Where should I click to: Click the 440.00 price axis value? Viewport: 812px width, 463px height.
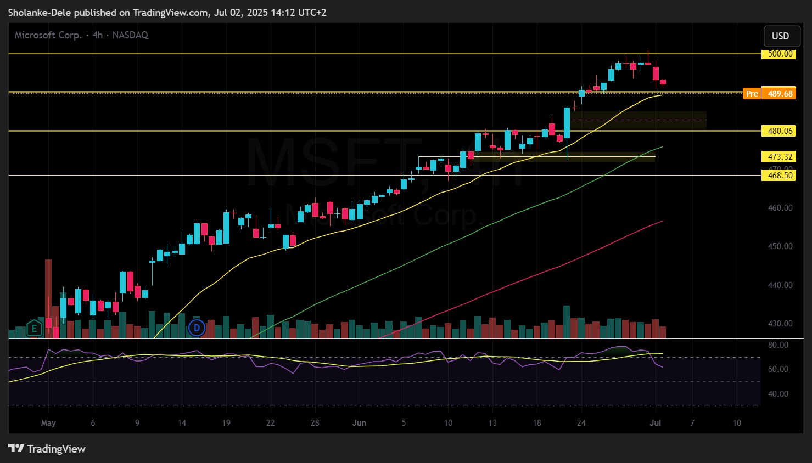[780, 285]
